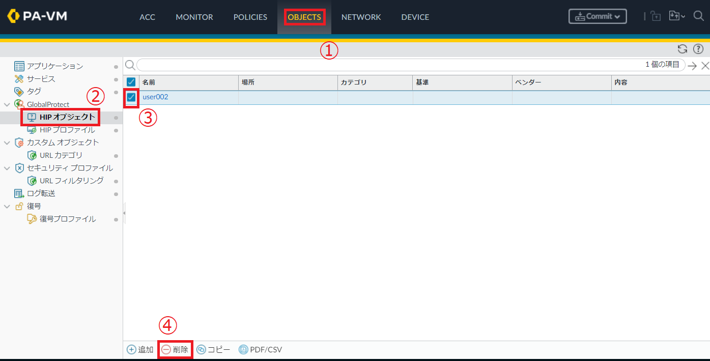The width and height of the screenshot is (710, 361).
Task: Click the HIP オブジェクト monitor icon
Action: (32, 118)
